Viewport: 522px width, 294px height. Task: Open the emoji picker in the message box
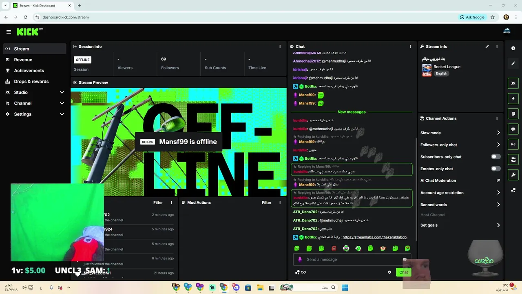[405, 259]
